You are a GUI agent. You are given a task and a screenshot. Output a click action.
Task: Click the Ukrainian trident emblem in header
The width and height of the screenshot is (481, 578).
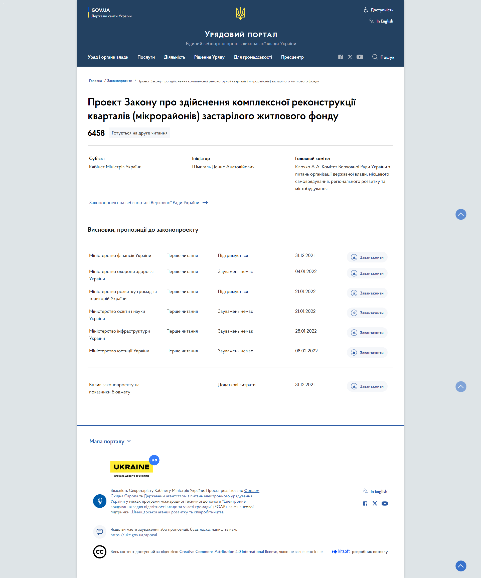click(x=240, y=13)
